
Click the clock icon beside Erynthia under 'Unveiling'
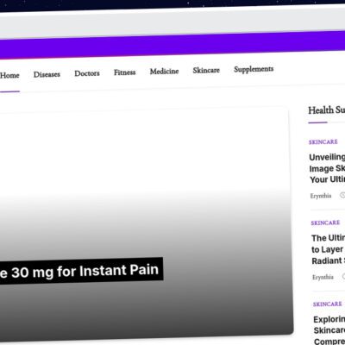coord(342,195)
